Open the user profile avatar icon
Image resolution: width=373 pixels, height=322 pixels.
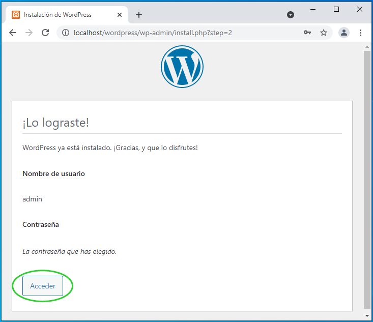pyautogui.click(x=344, y=33)
